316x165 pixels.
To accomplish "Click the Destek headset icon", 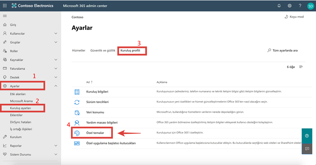I will [x=5, y=77].
